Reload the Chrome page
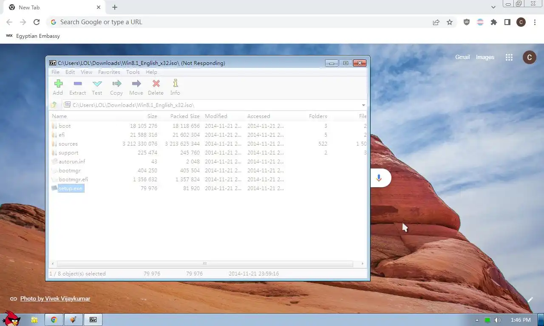Viewport: 544px width, 326px height. click(x=37, y=22)
